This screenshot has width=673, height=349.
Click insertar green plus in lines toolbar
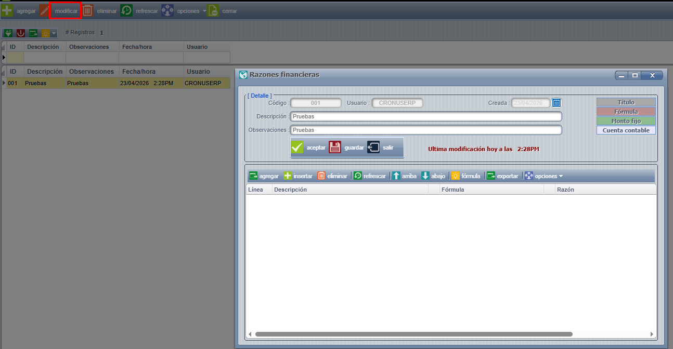pyautogui.click(x=298, y=176)
